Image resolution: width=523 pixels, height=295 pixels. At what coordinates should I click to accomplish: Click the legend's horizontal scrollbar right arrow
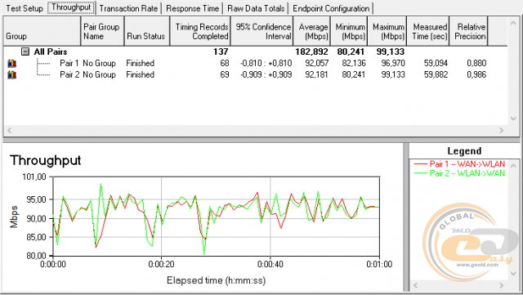(501, 285)
